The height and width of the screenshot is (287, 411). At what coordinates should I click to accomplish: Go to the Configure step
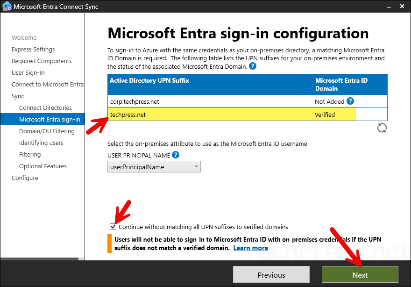[25, 178]
